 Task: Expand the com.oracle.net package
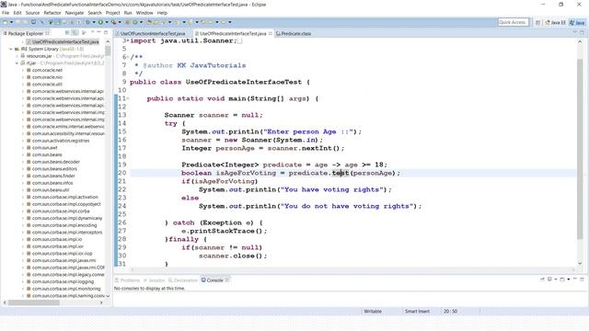pyautogui.click(x=23, y=70)
